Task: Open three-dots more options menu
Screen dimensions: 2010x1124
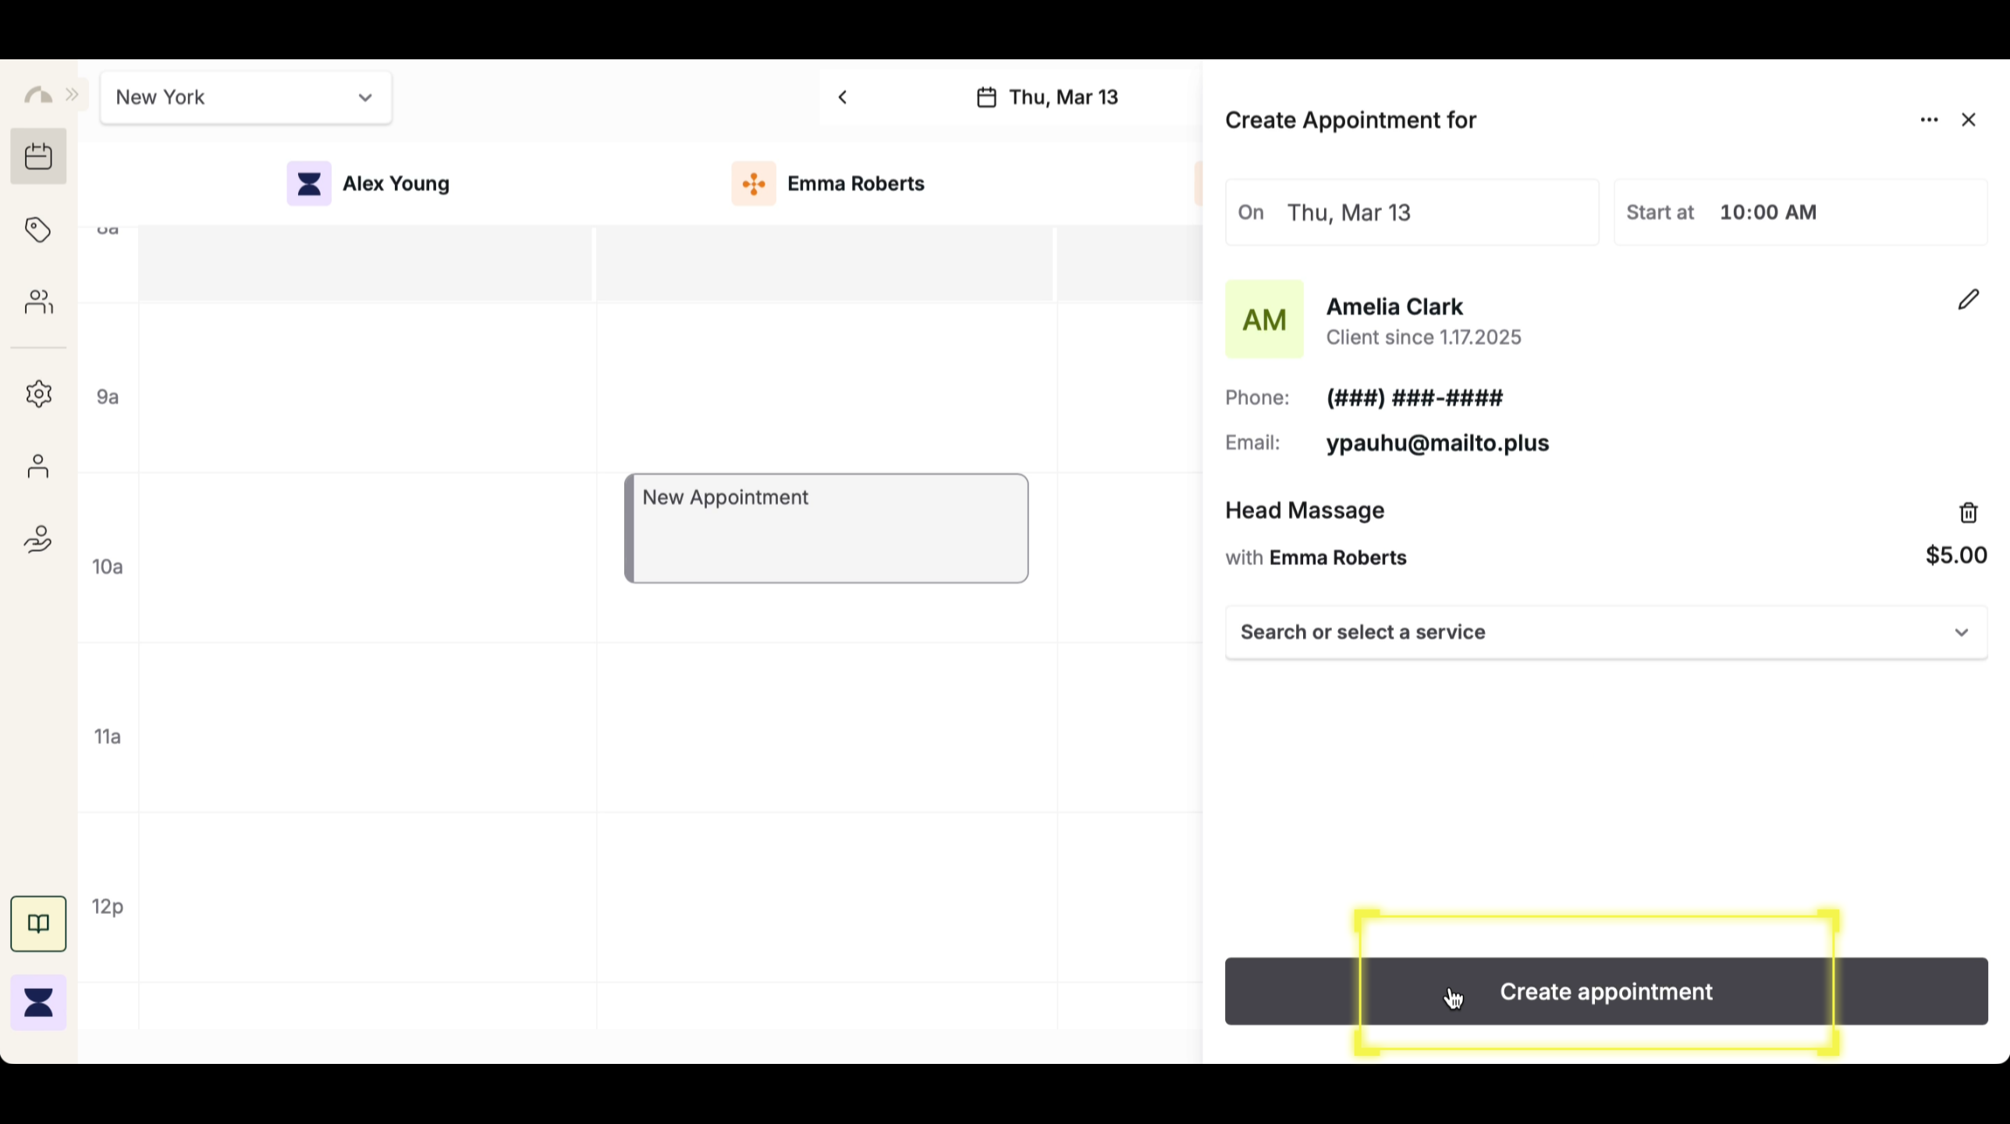Action: tap(1929, 120)
